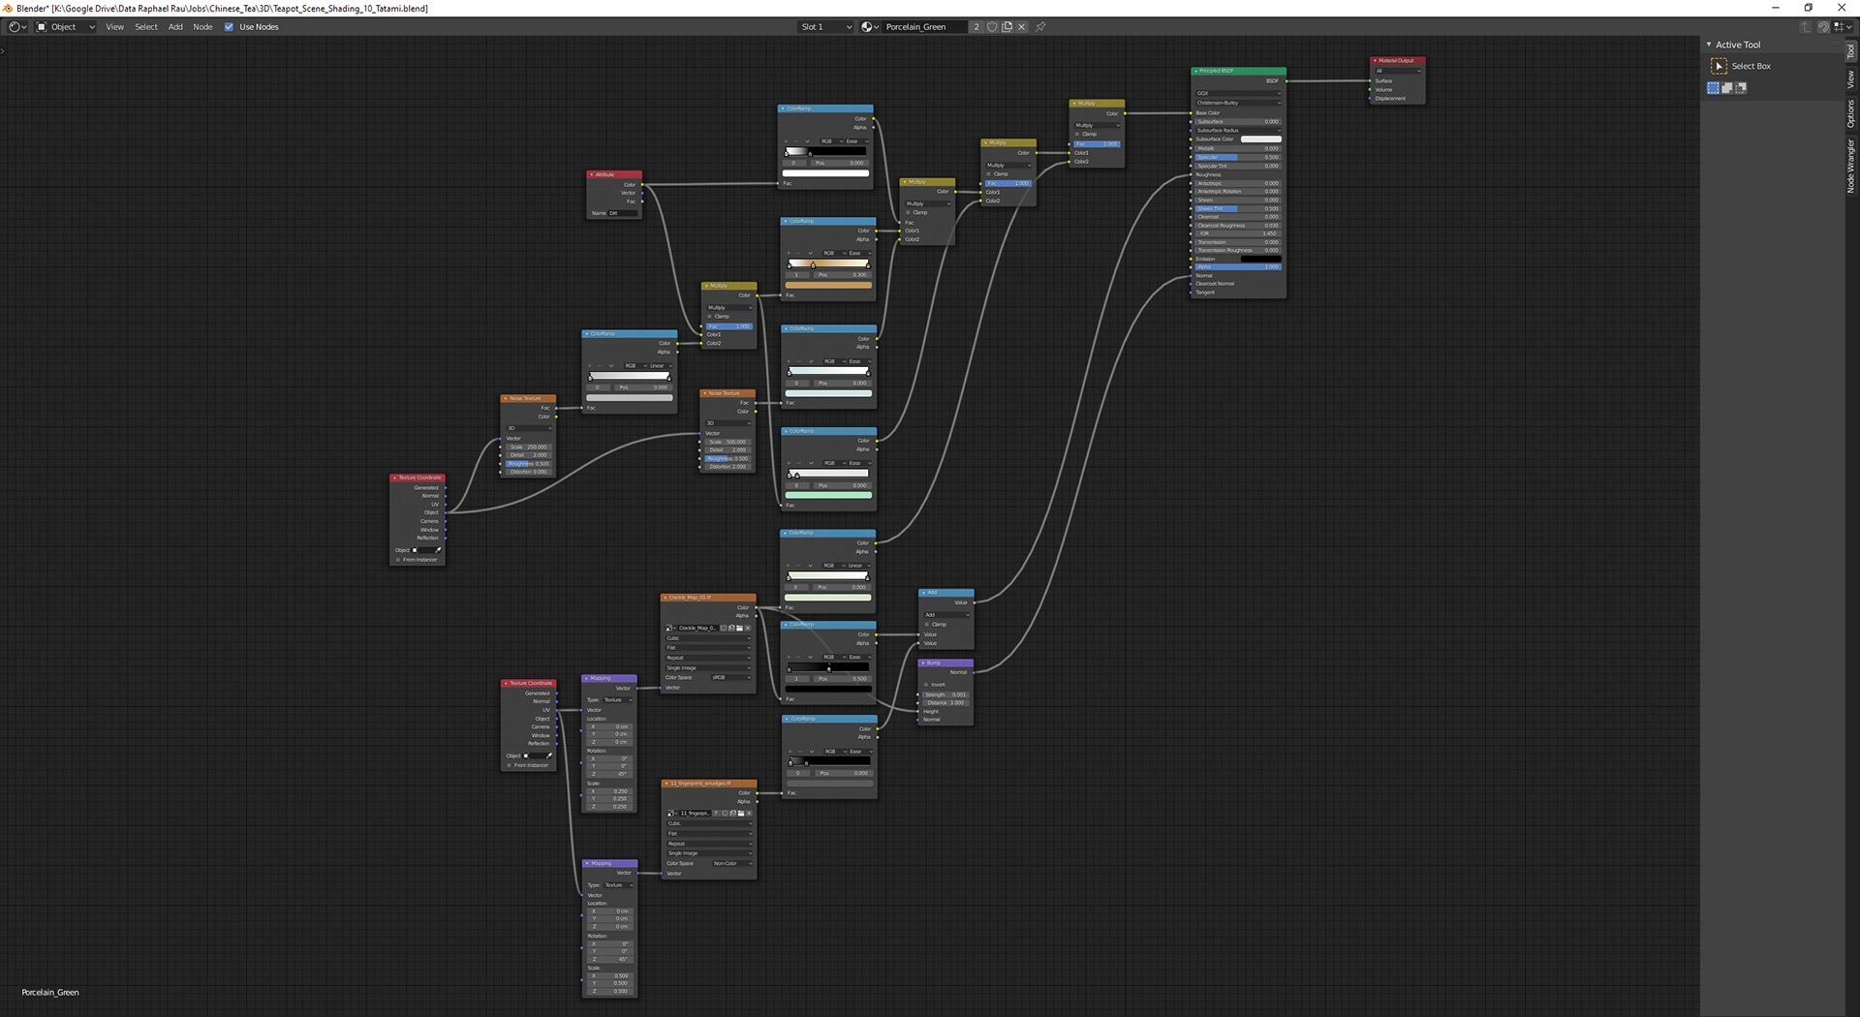Screen dimensions: 1860x1017
Task: Click the Crackle_Map_01.tif image node header
Action: pos(708,598)
